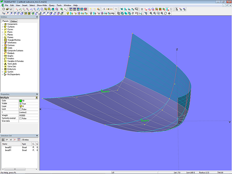Switch to the Children tab
Screen dimensions: 232x174
click(14, 21)
